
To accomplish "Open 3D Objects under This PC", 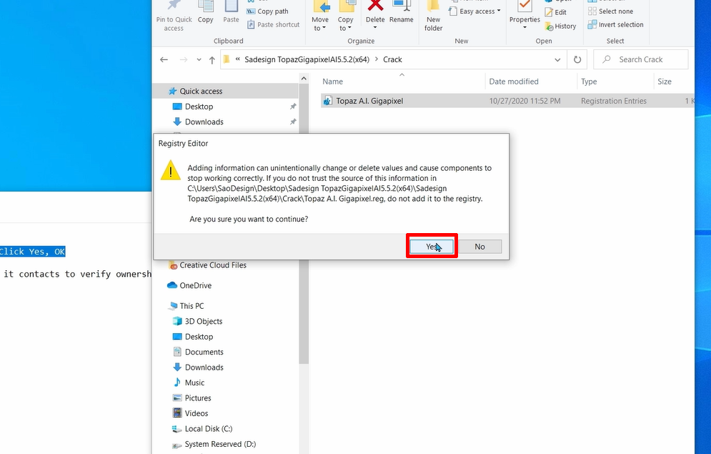I will tap(204, 321).
